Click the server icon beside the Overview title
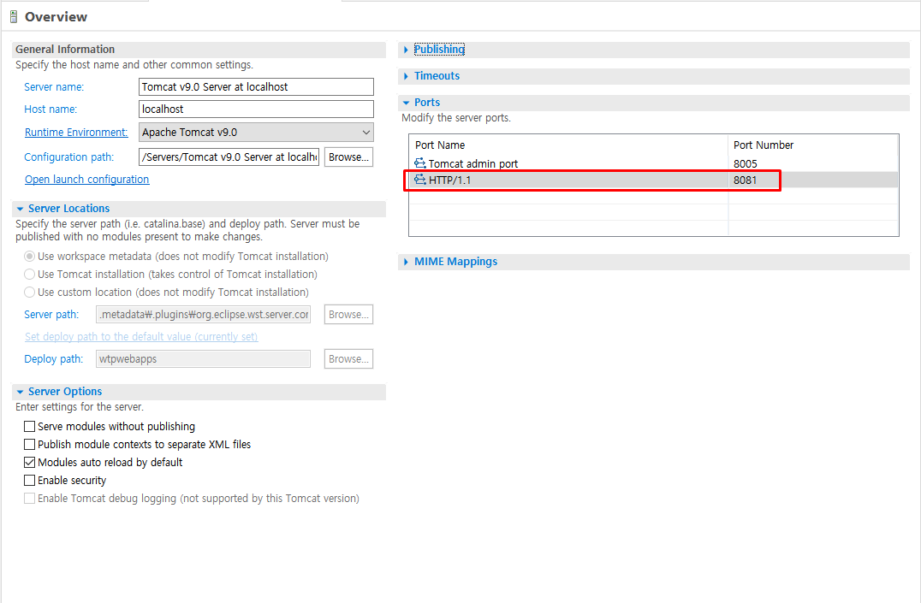921x603 pixels. click(14, 17)
